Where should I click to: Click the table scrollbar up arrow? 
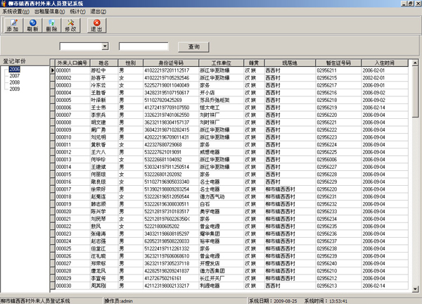pyautogui.click(x=416, y=63)
